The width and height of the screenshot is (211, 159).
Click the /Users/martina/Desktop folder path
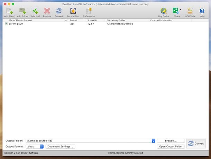pyautogui.click(x=120, y=24)
